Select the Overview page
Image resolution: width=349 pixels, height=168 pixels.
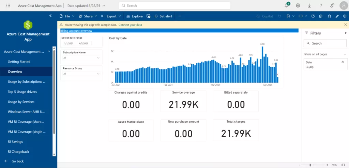coord(26,71)
